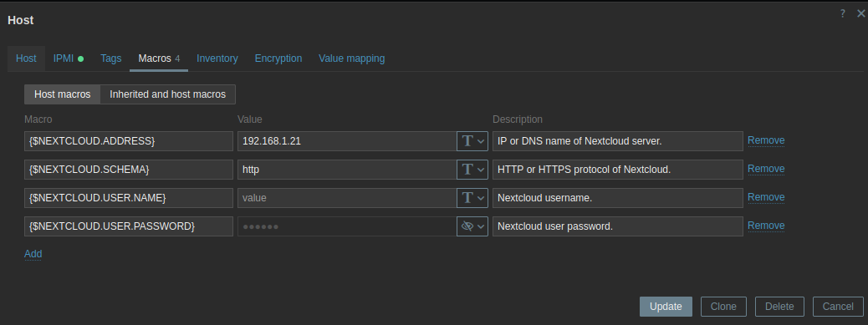Edit the {$NEXTCLOUD.USER.PASSWORD} macro name field
The image size is (868, 325).
[x=129, y=226]
